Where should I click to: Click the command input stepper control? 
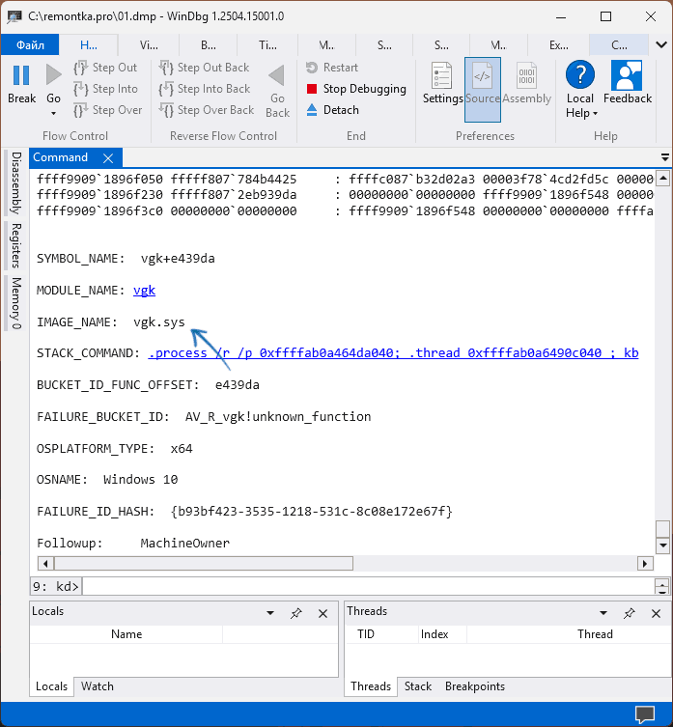point(661,586)
